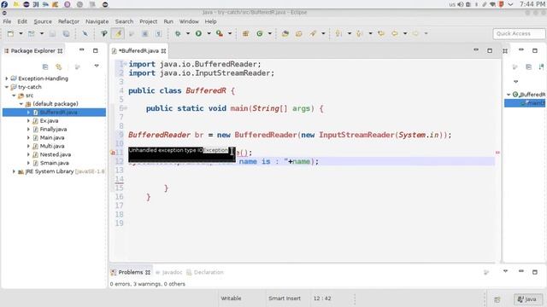Select Multi.java in Package Explorer
This screenshot has height=307, width=547.
(52, 146)
